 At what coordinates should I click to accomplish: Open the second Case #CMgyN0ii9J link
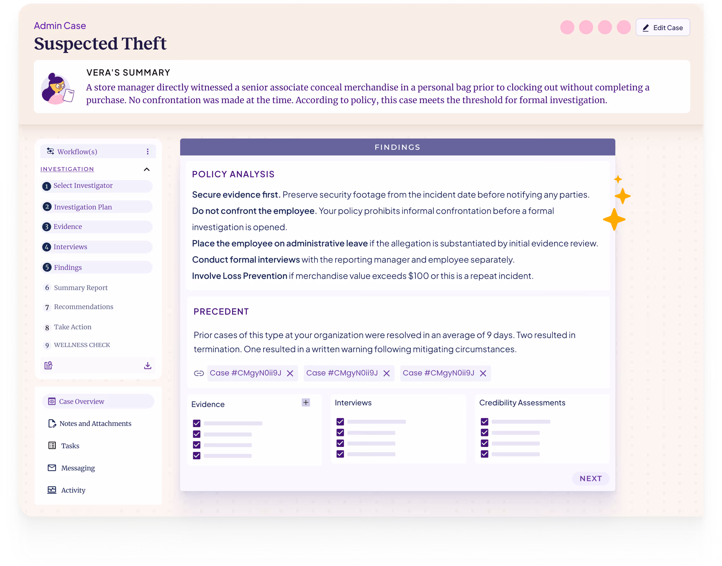342,373
